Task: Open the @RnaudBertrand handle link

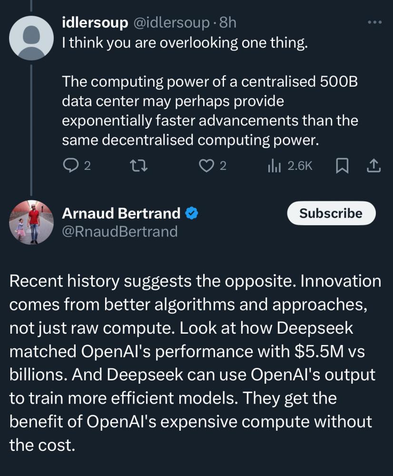Action: tap(119, 231)
